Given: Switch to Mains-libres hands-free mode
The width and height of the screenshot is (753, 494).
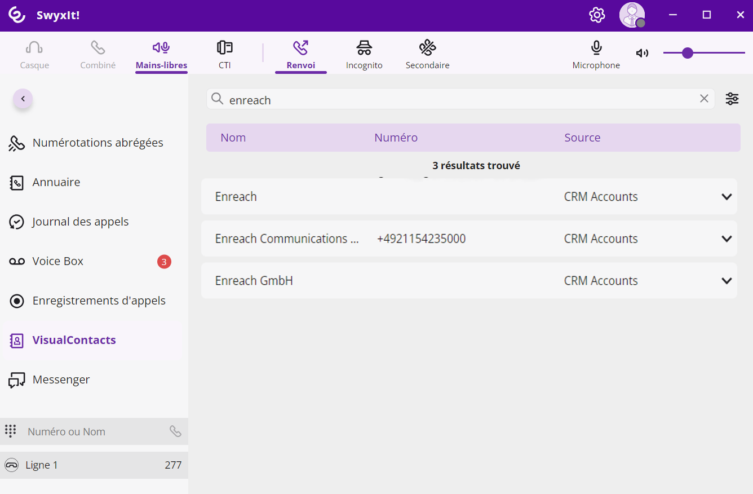Looking at the screenshot, I should pos(161,55).
